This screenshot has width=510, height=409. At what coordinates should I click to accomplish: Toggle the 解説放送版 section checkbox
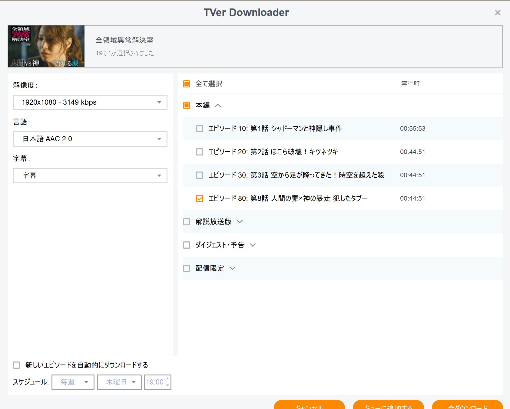pos(187,222)
